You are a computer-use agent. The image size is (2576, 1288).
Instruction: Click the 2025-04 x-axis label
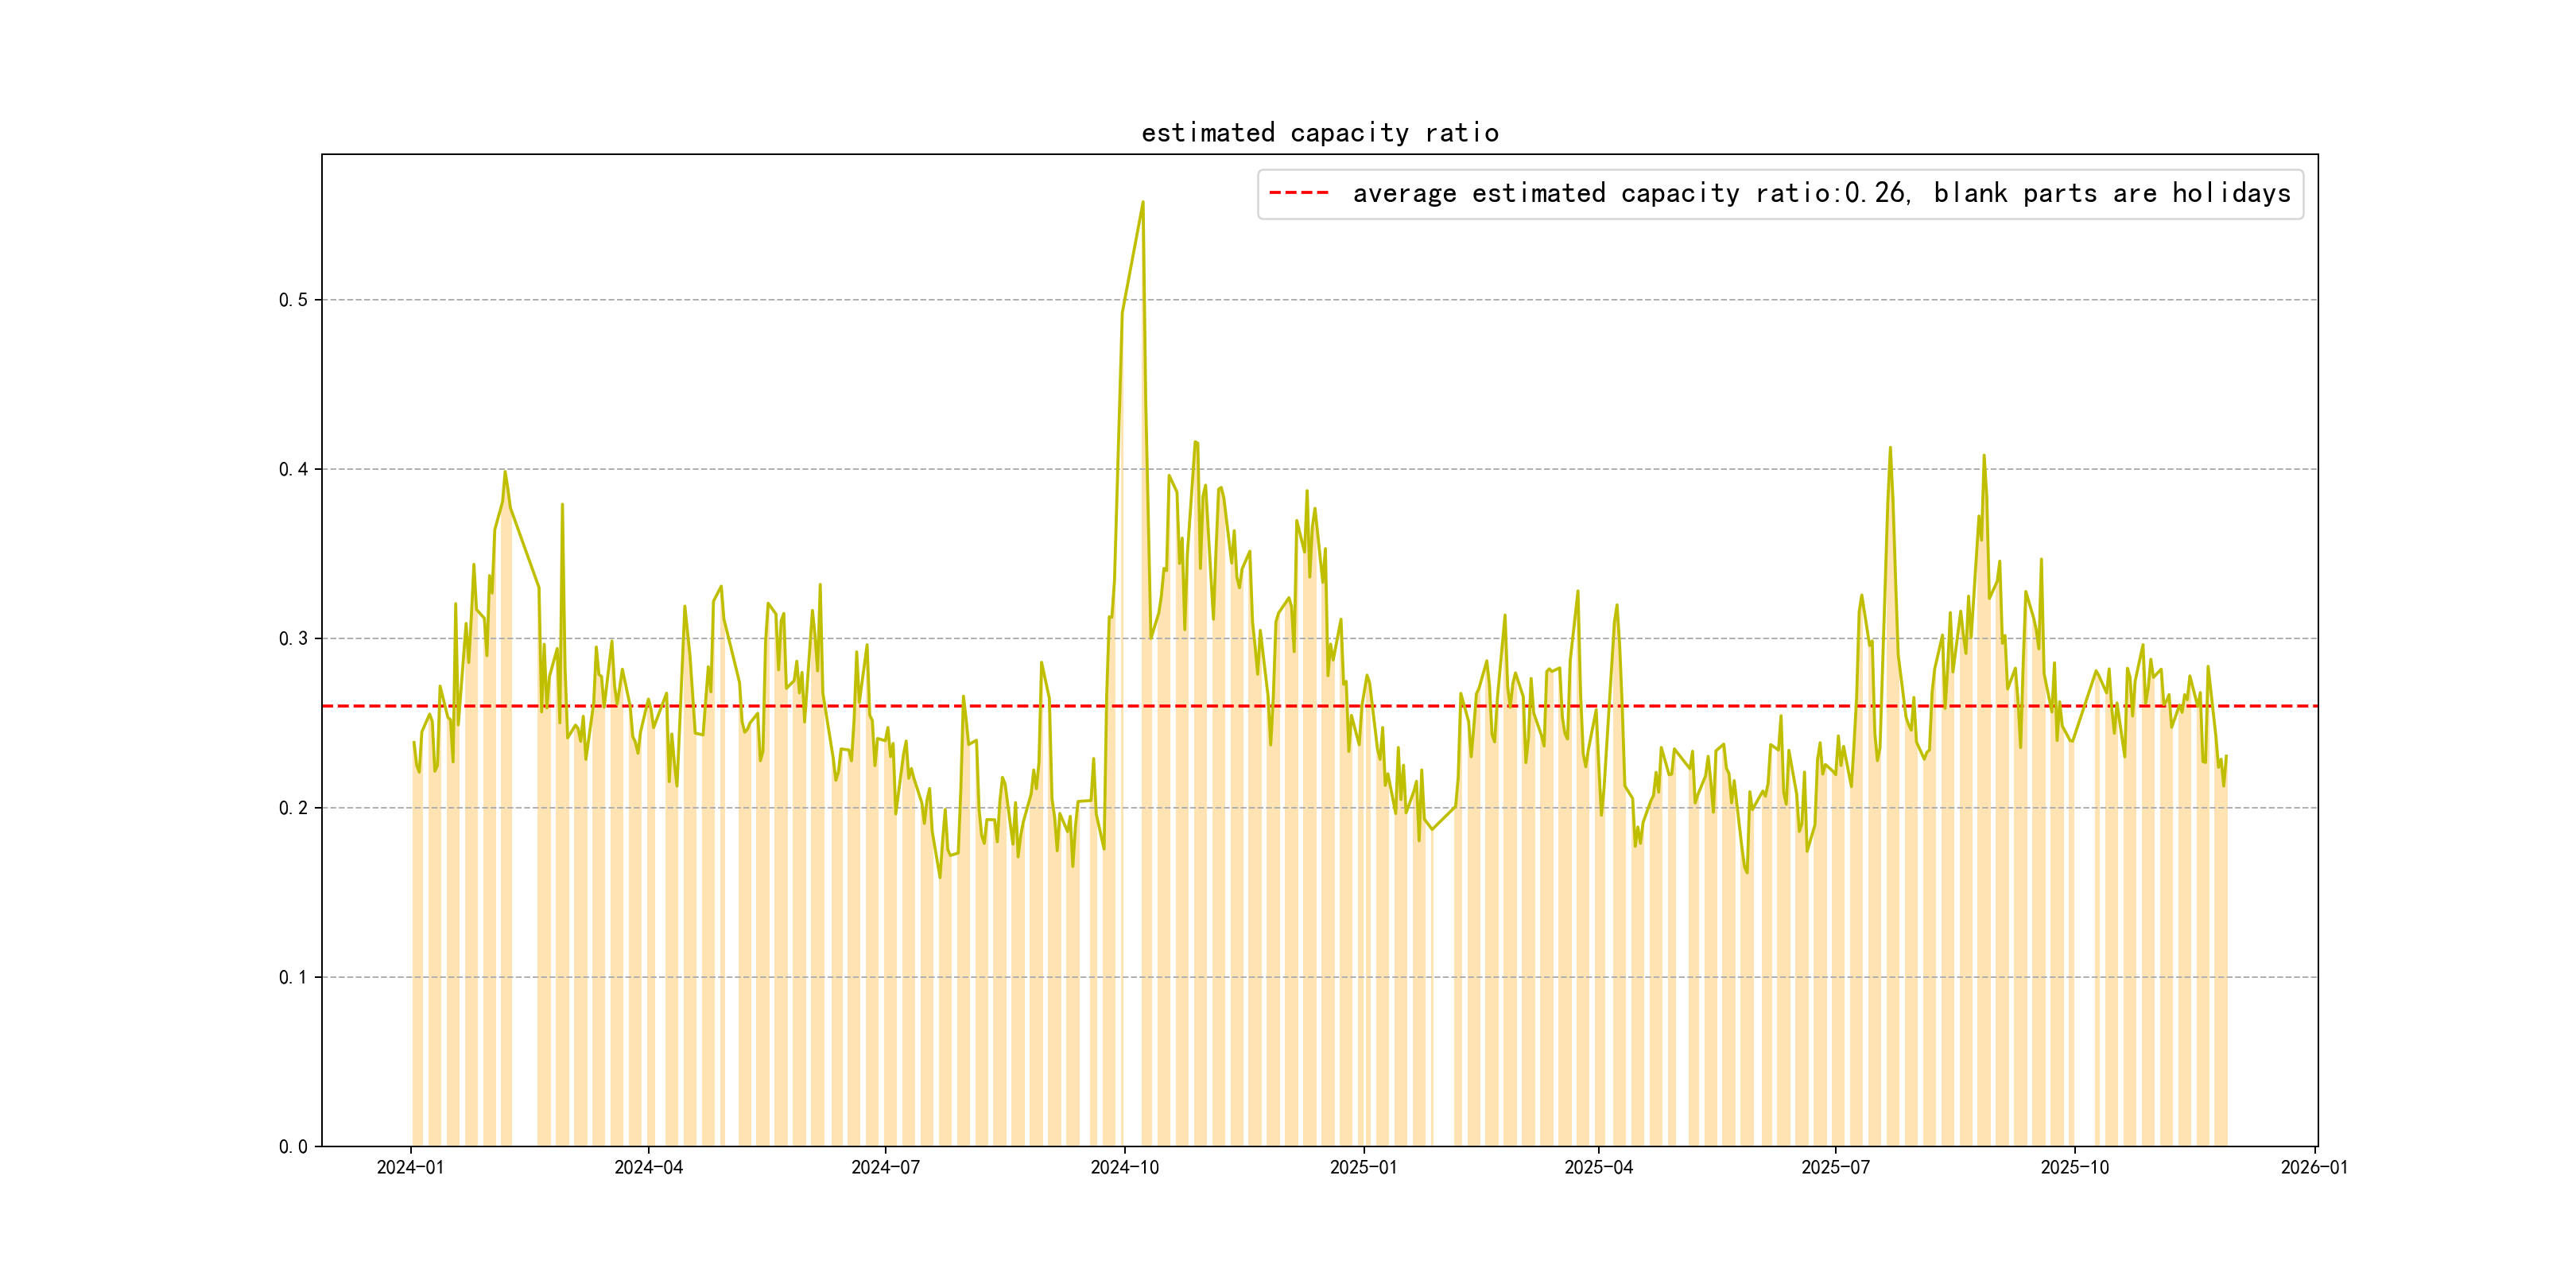click(x=1598, y=1167)
